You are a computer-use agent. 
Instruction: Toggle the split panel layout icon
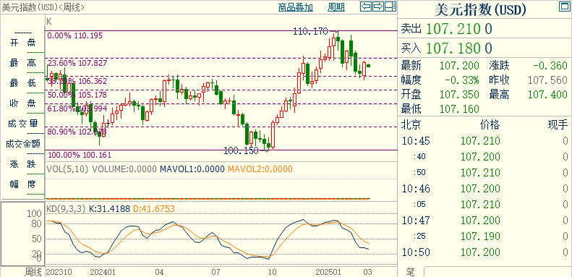(390, 7)
